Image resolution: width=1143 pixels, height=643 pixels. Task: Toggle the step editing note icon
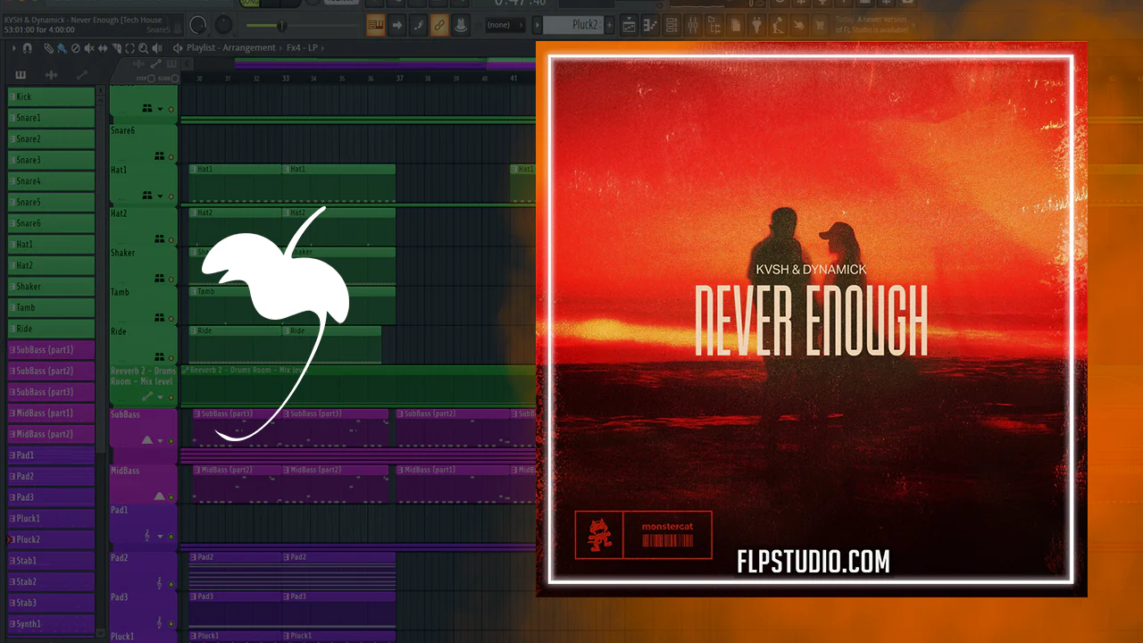(419, 25)
